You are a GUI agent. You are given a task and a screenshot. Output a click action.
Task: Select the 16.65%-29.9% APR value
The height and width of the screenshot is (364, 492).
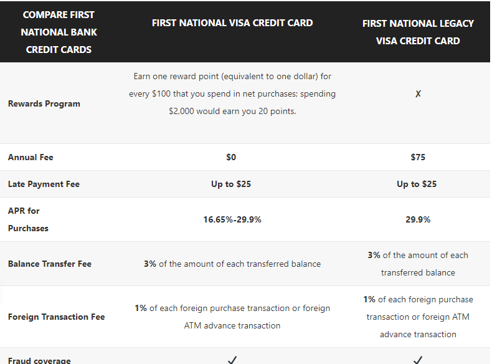pyautogui.click(x=232, y=219)
